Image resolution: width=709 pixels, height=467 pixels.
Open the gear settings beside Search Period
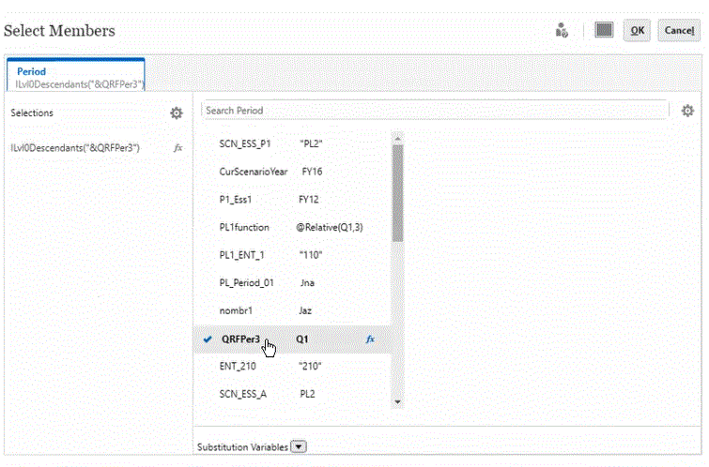[688, 111]
